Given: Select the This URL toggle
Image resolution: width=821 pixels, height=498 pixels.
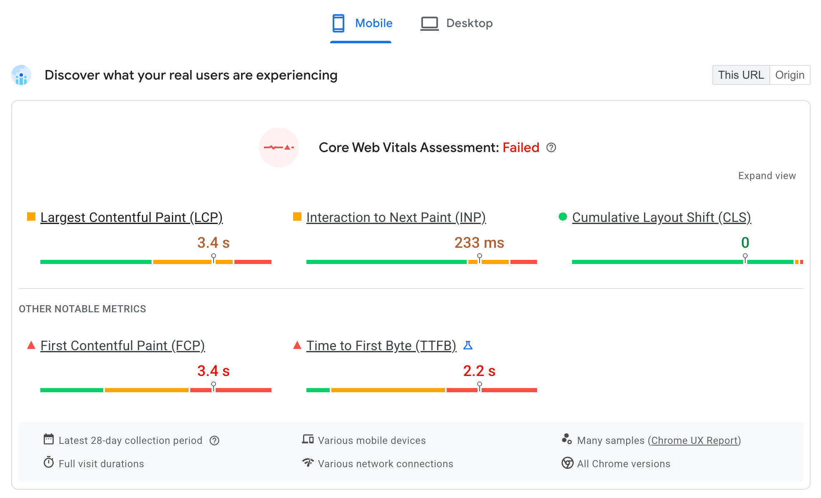Looking at the screenshot, I should pyautogui.click(x=740, y=75).
